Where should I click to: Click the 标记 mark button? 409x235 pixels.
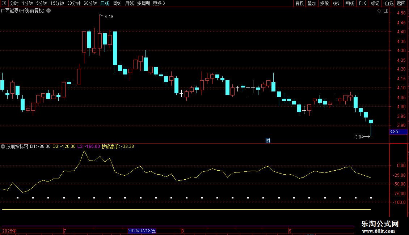point(375,3)
